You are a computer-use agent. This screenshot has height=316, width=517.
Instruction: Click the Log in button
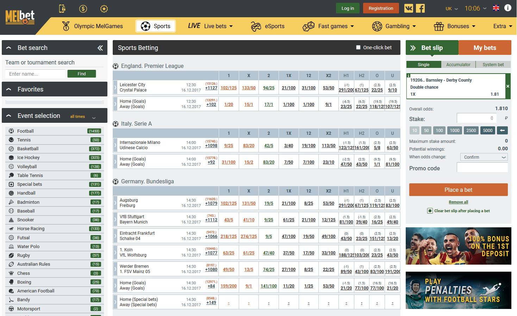pyautogui.click(x=348, y=8)
